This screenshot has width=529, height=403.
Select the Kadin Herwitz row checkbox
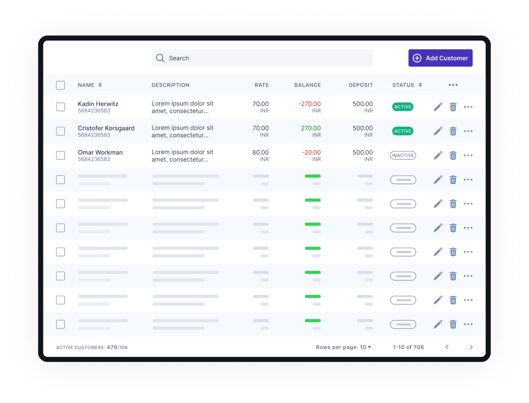point(61,107)
